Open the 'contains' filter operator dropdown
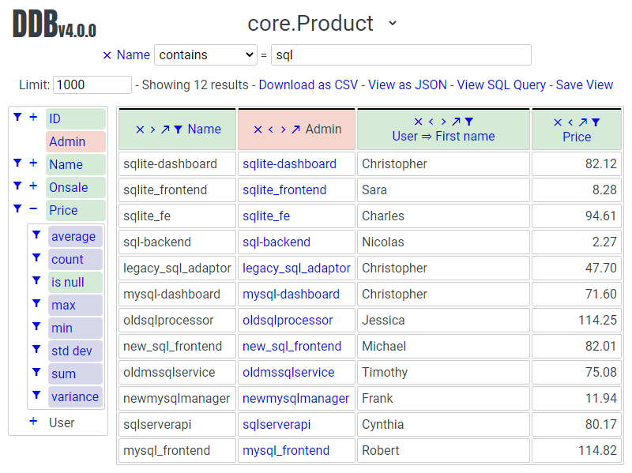The width and height of the screenshot is (632, 473). point(205,55)
